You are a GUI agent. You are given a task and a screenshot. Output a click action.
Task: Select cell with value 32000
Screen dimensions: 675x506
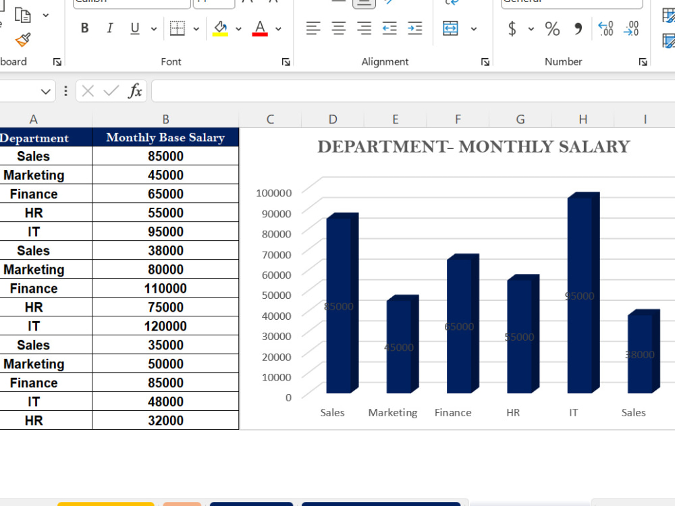click(x=166, y=420)
